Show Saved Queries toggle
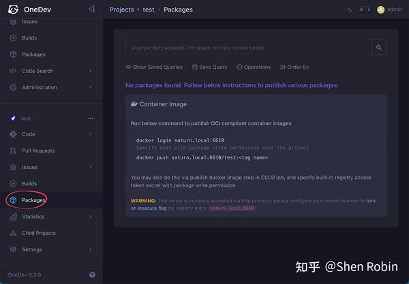The height and width of the screenshot is (284, 409). [154, 67]
